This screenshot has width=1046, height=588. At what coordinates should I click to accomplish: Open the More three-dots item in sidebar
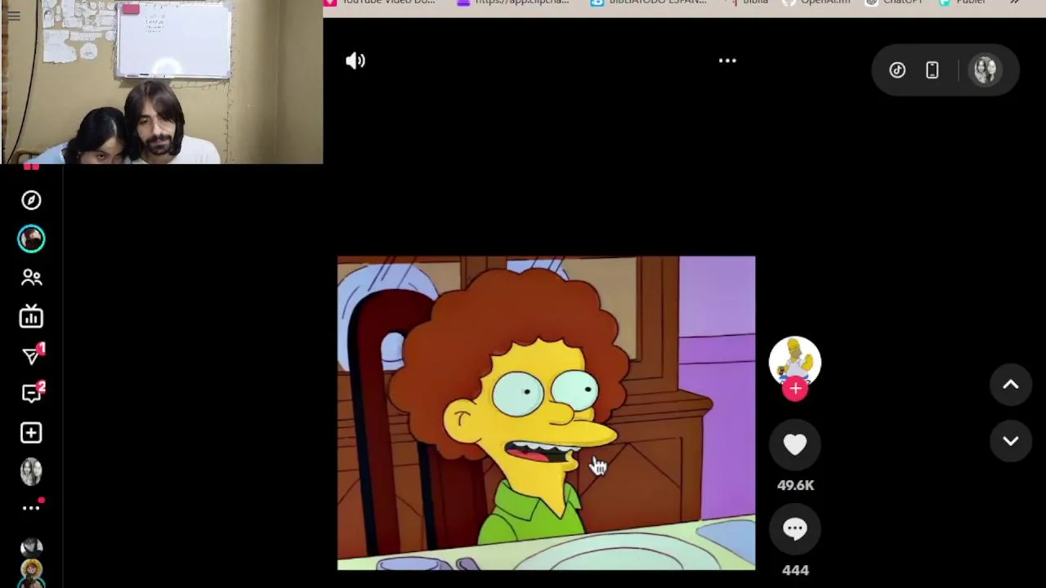[x=31, y=508]
